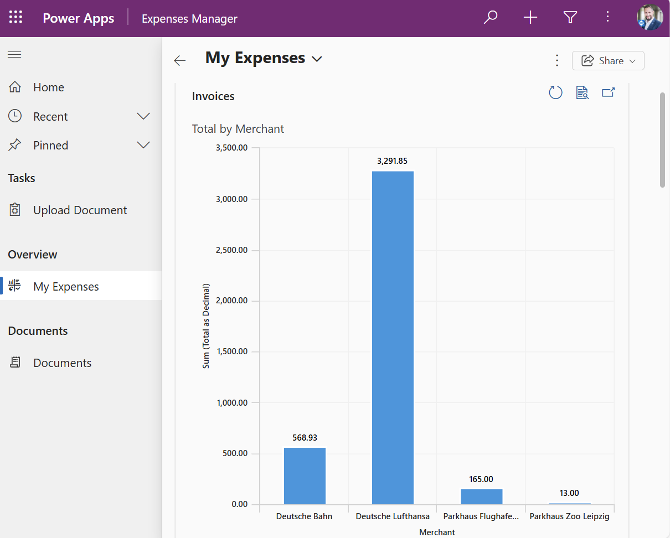Click the Deutsche Lufthansa chart bar
The width and height of the screenshot is (670, 538).
coord(393,338)
